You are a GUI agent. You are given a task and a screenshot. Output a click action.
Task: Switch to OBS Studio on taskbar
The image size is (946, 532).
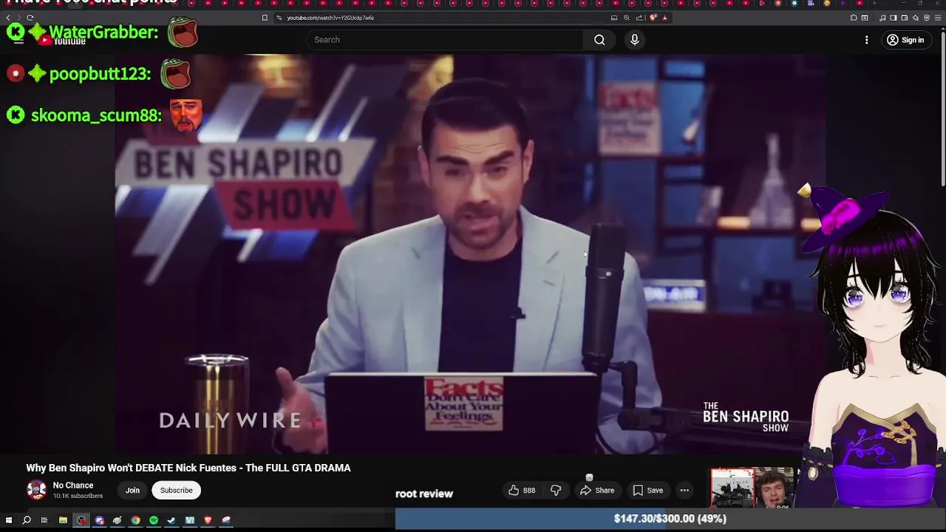point(81,520)
